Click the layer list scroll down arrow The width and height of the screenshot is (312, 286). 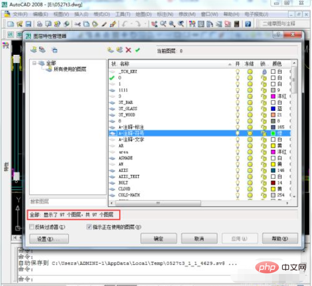coord(294,196)
